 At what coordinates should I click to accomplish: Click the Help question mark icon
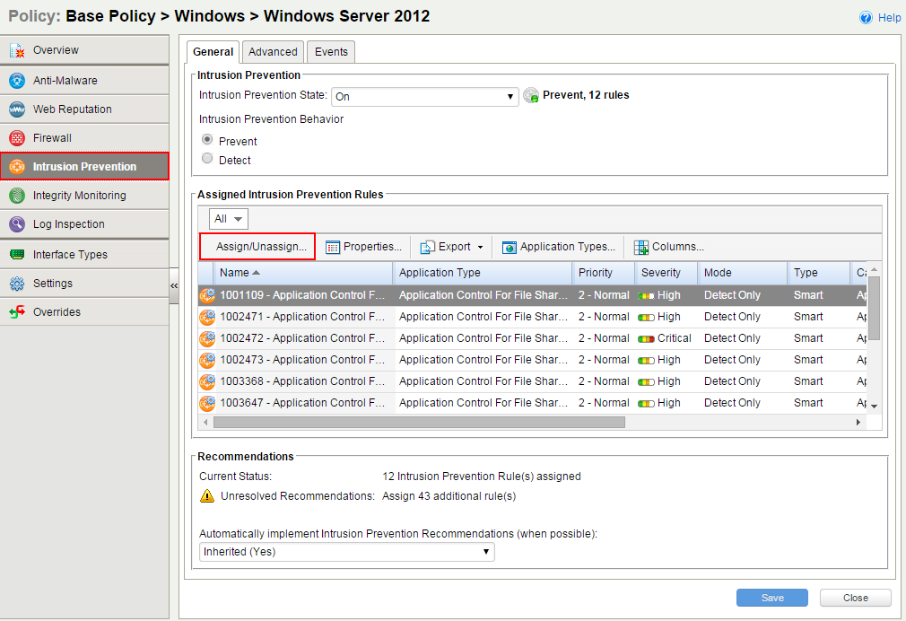[866, 18]
